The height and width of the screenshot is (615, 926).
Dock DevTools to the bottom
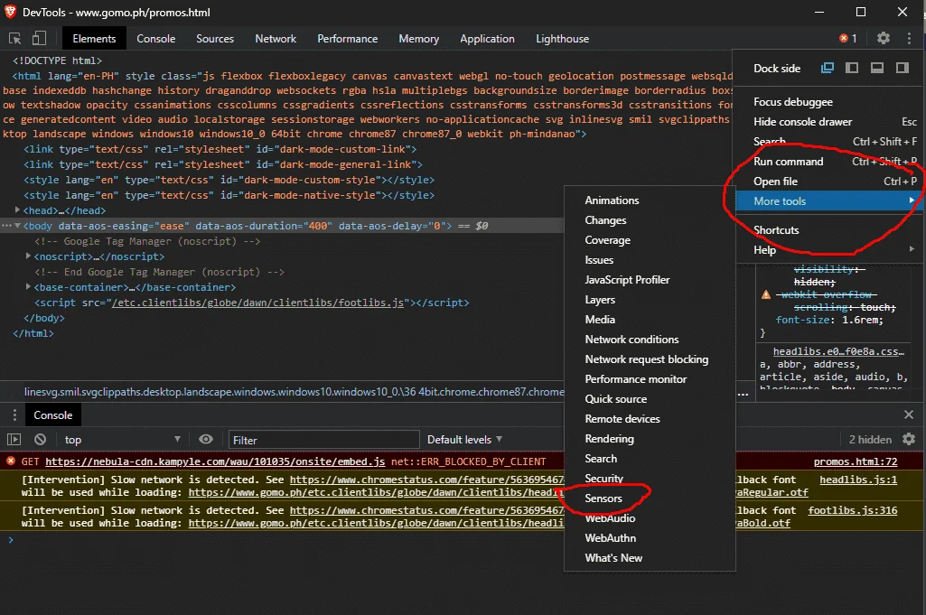pos(877,68)
